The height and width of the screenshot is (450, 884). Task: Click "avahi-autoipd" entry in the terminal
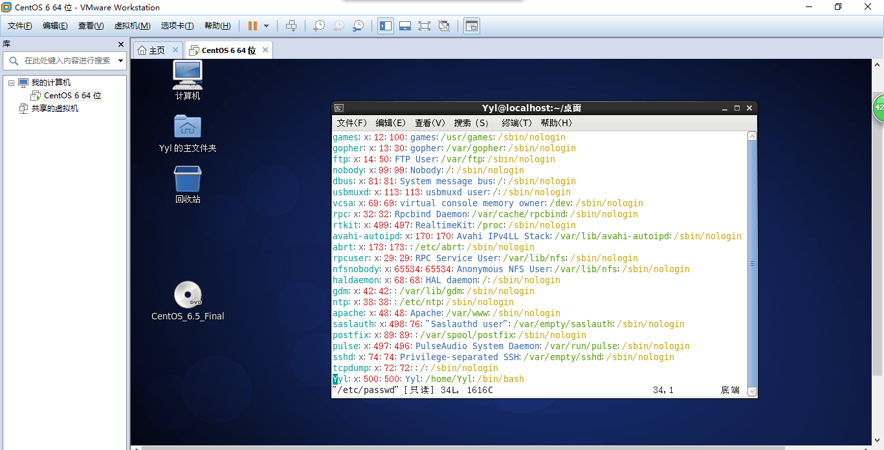tap(366, 236)
